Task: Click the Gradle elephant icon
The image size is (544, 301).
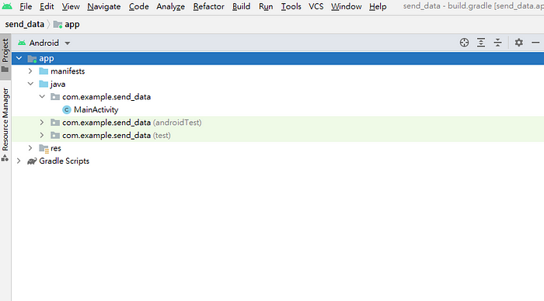Action: (32, 161)
